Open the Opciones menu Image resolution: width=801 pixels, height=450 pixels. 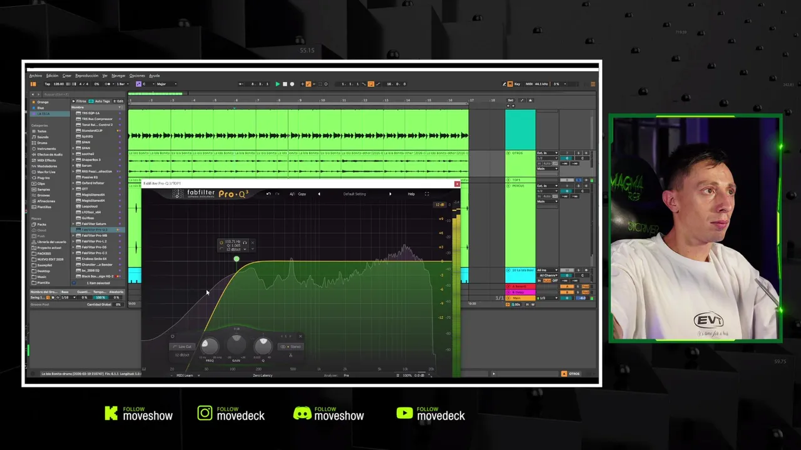137,76
